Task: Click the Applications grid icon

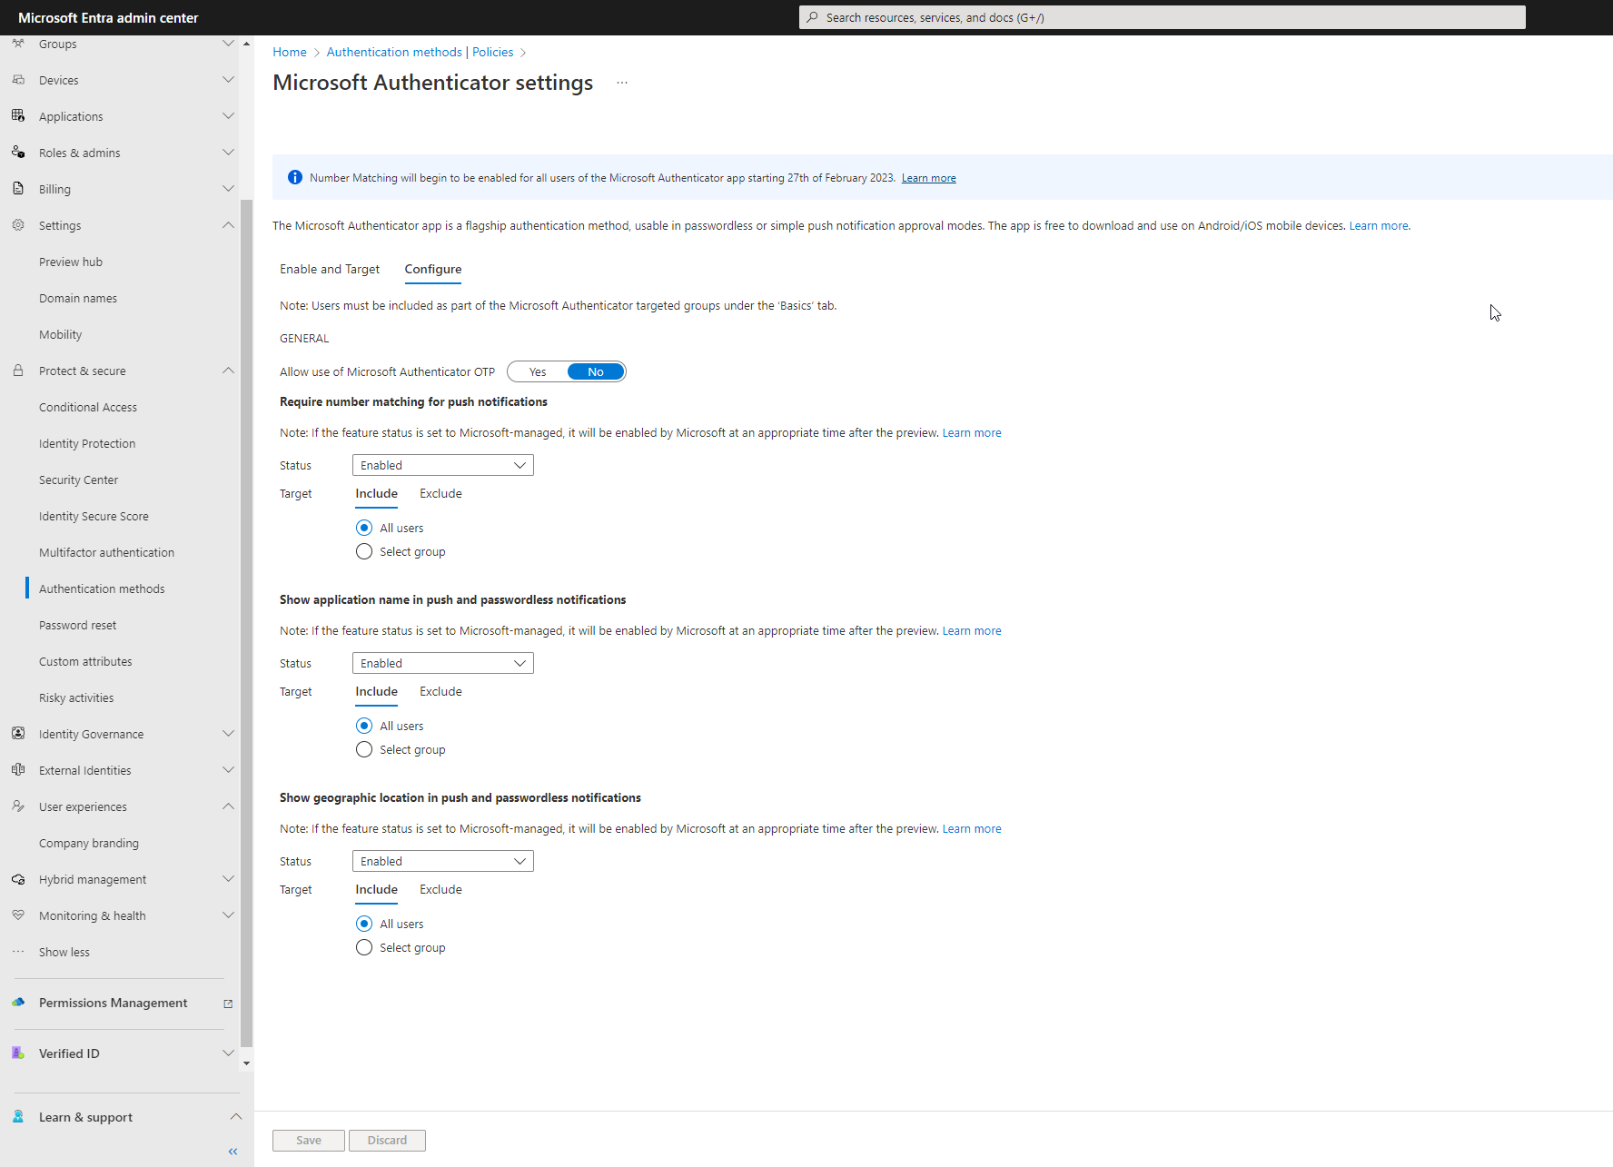Action: [18, 115]
